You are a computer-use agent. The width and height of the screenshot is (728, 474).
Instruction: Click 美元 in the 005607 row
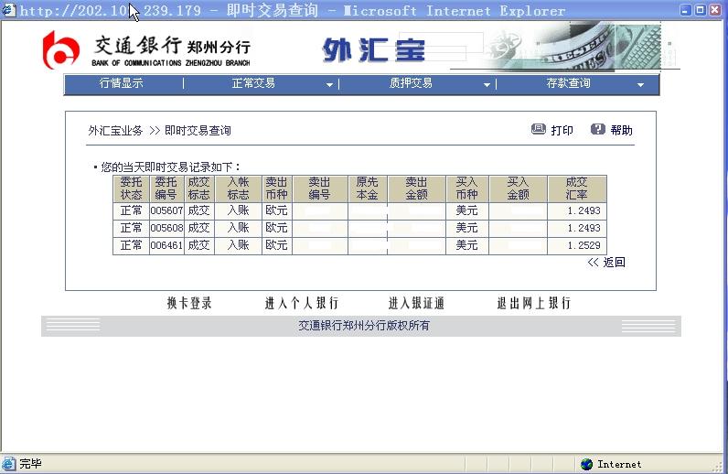tap(467, 210)
